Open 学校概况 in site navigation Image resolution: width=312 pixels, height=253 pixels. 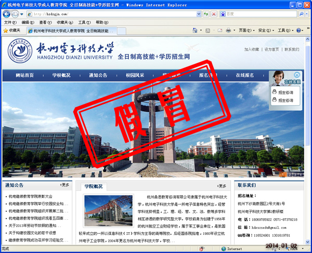pyautogui.click(x=61, y=75)
